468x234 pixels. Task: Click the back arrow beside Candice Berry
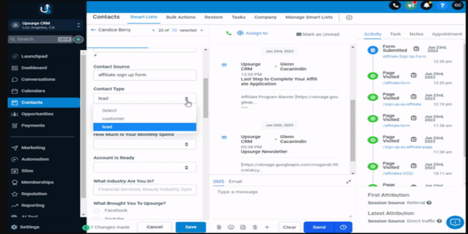pos(93,30)
